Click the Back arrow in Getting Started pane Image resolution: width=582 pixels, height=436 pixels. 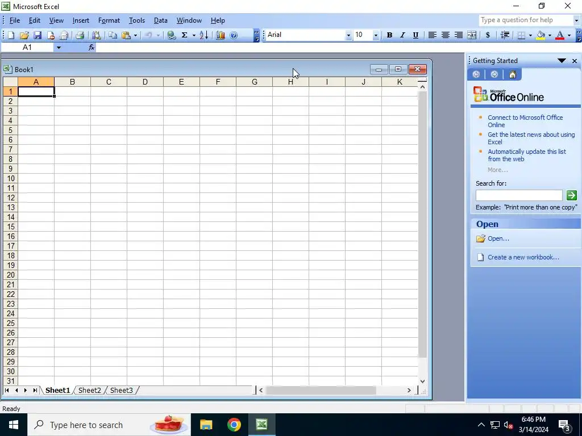[x=476, y=74]
